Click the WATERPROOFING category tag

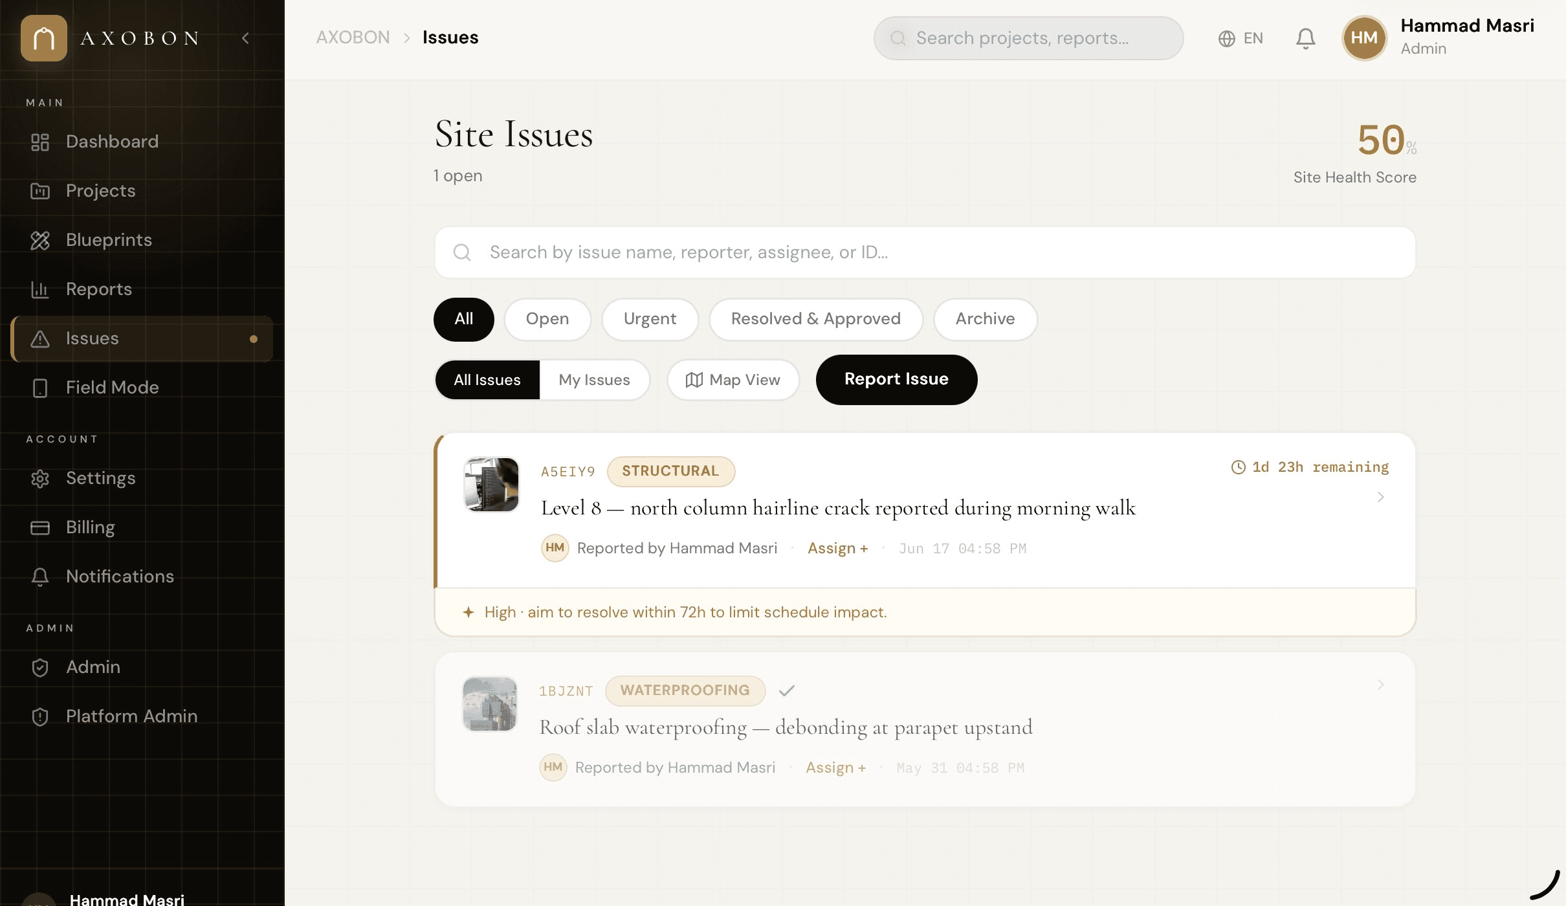(685, 691)
